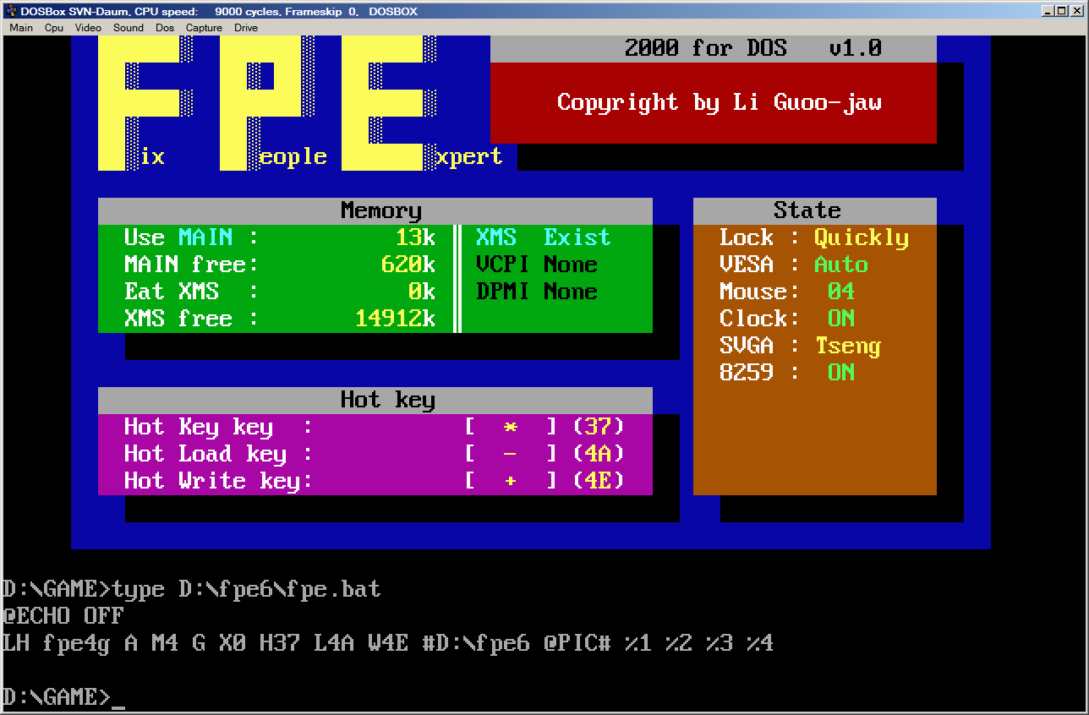
Task: Click the 'type D:\fpe6\fpe.bat' command
Action: click(x=246, y=589)
